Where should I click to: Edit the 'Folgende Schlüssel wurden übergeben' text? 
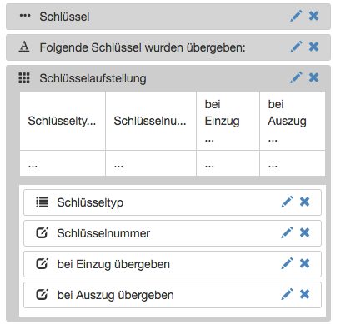(x=296, y=47)
